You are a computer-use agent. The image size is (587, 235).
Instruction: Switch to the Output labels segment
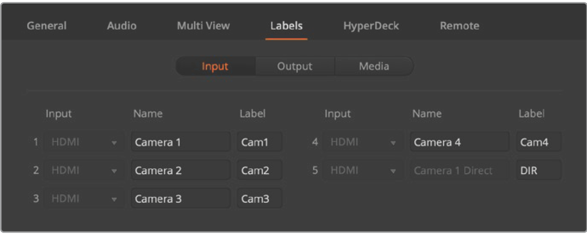pyautogui.click(x=295, y=66)
